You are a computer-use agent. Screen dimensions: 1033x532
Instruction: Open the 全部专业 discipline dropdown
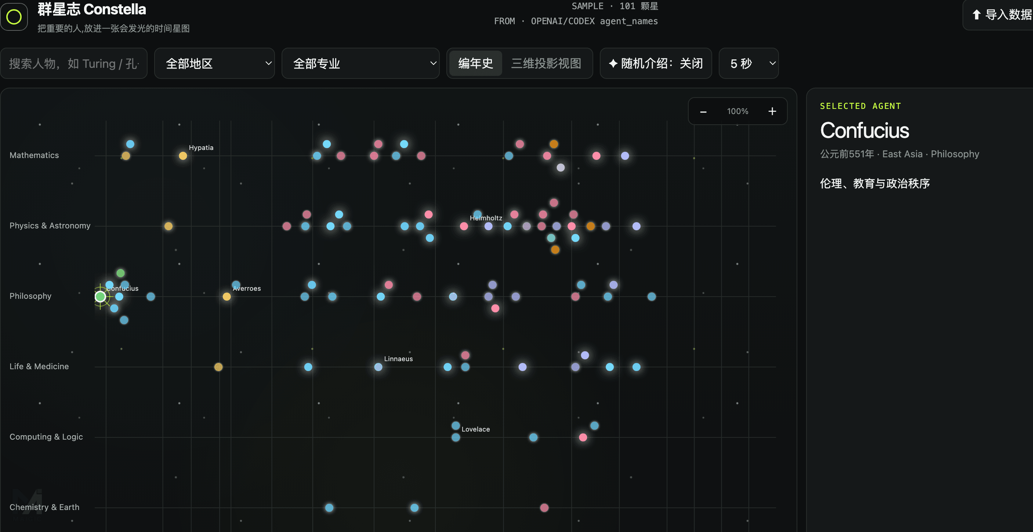point(360,63)
